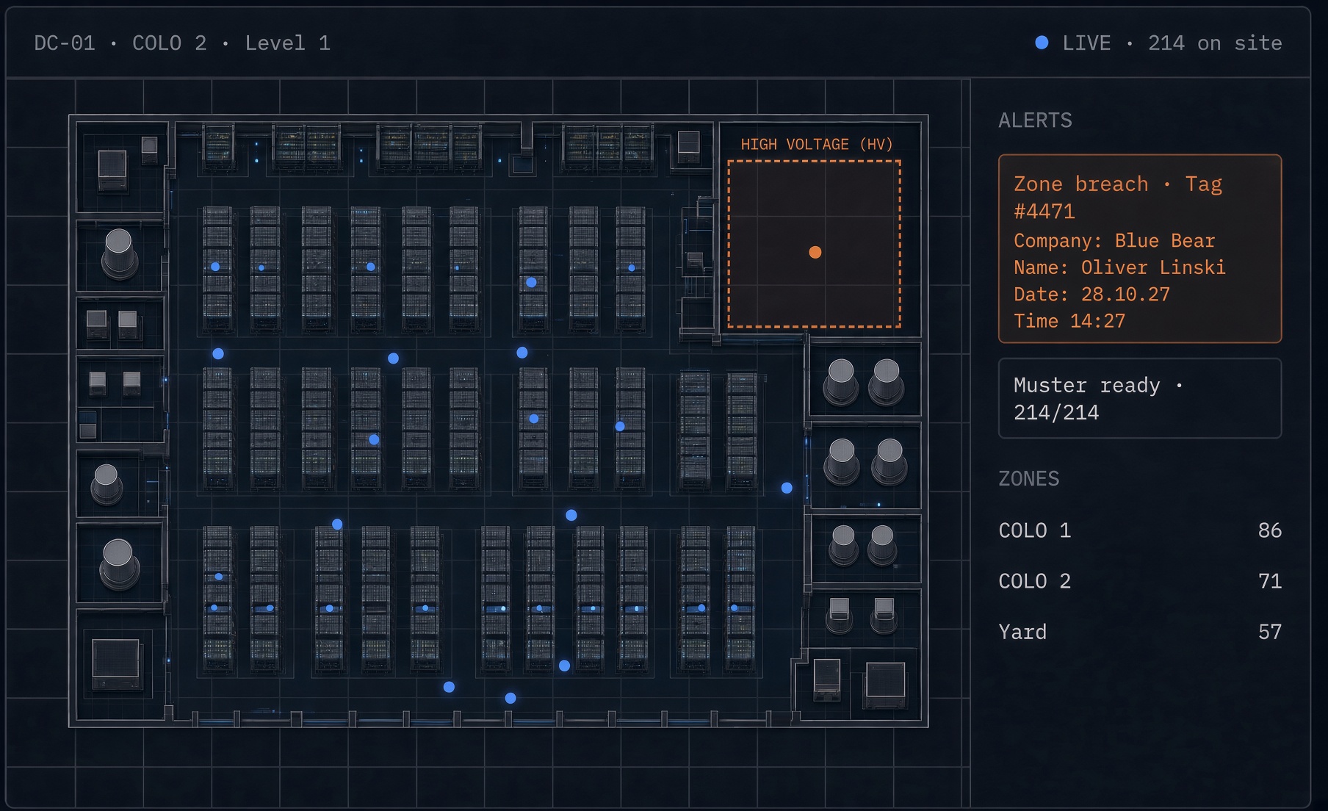Open the Zone breach Tag #4471 alert
The width and height of the screenshot is (1328, 811).
click(x=1140, y=248)
